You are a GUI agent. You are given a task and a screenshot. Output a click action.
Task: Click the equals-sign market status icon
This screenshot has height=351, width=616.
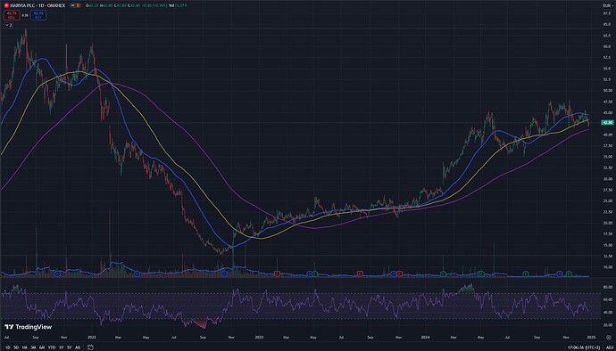(x=71, y=6)
